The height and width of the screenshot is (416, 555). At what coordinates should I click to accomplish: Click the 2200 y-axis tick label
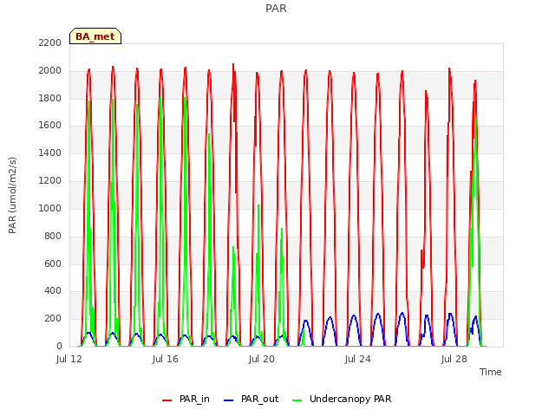pos(50,42)
